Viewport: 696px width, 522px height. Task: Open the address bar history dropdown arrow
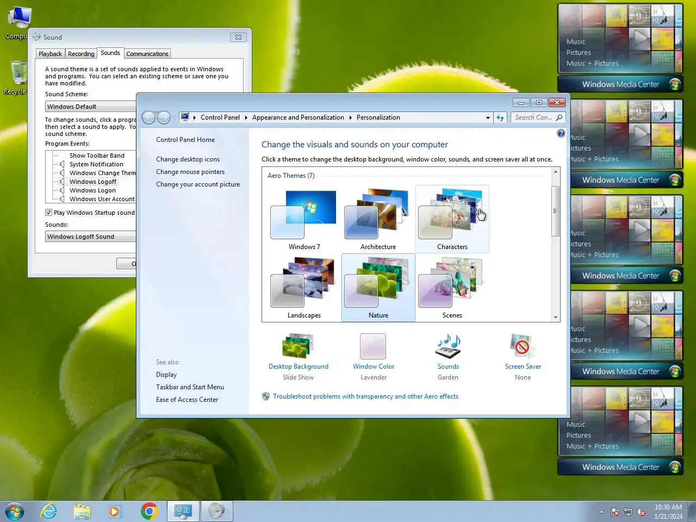488,117
